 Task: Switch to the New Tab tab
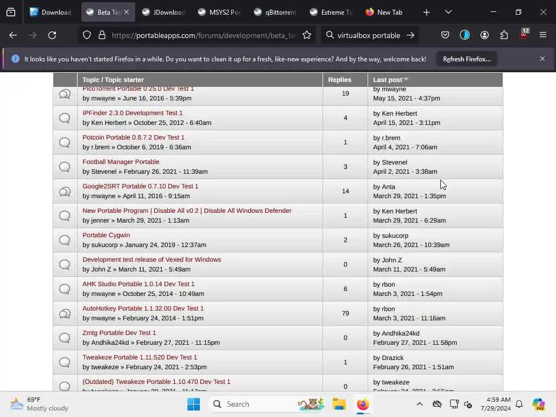(387, 12)
